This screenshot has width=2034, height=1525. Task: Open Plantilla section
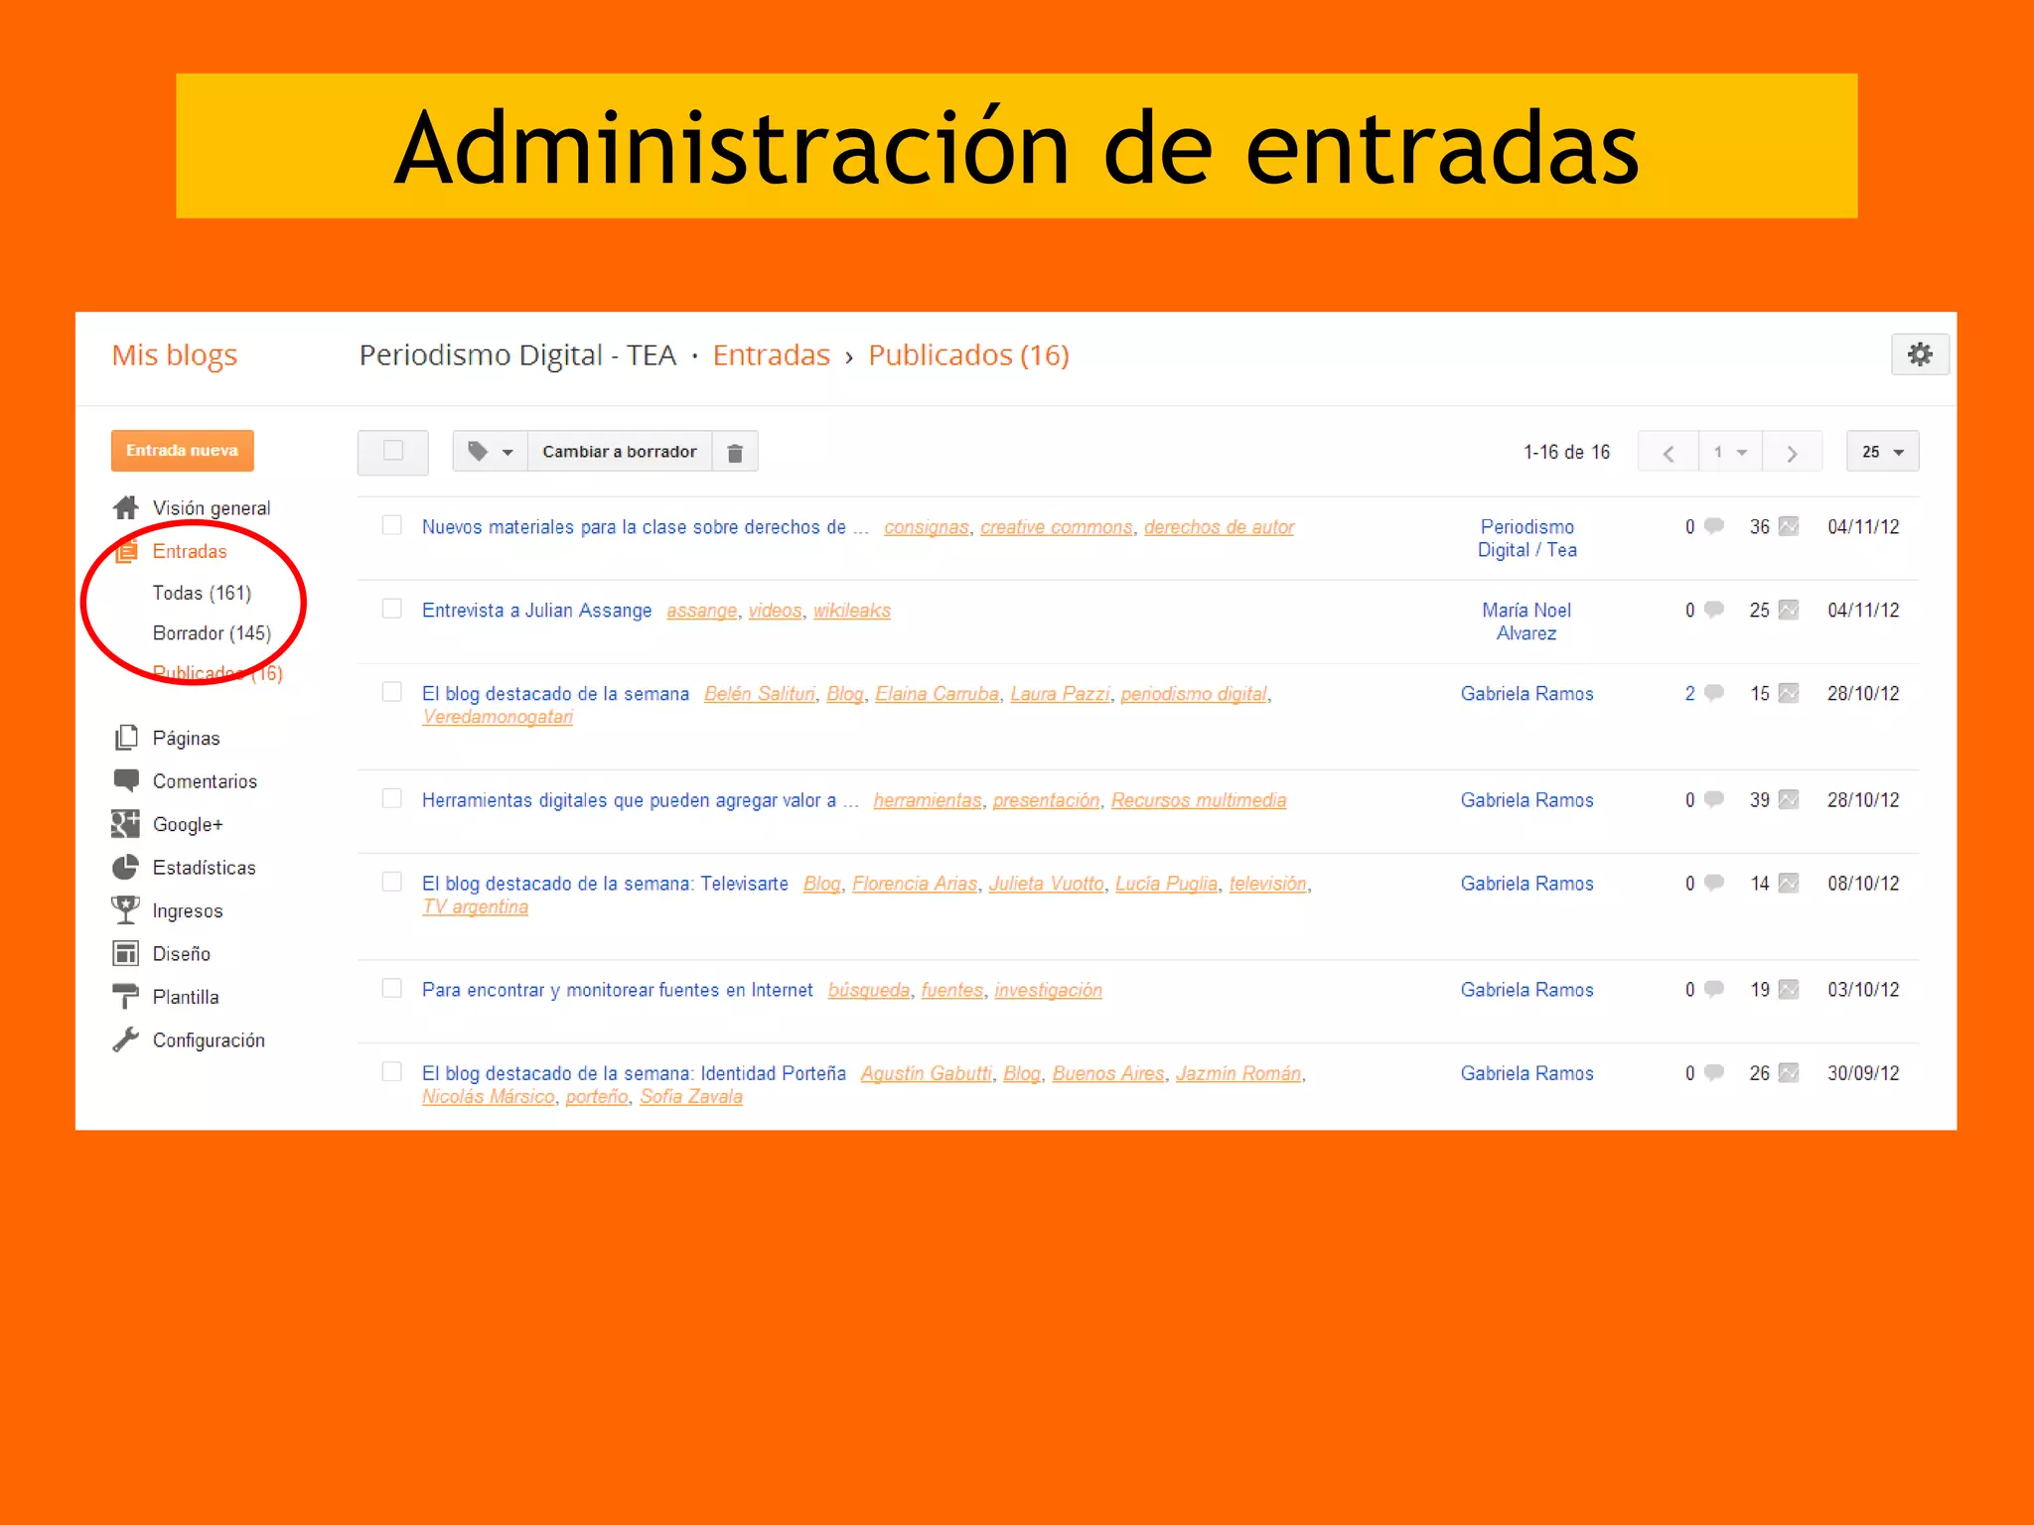(186, 997)
